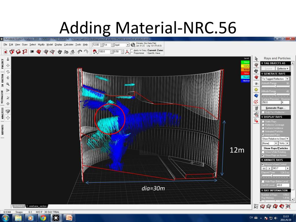Click the Show Rays/Particles button
Viewport: 296px width, 222px height.
(275, 148)
